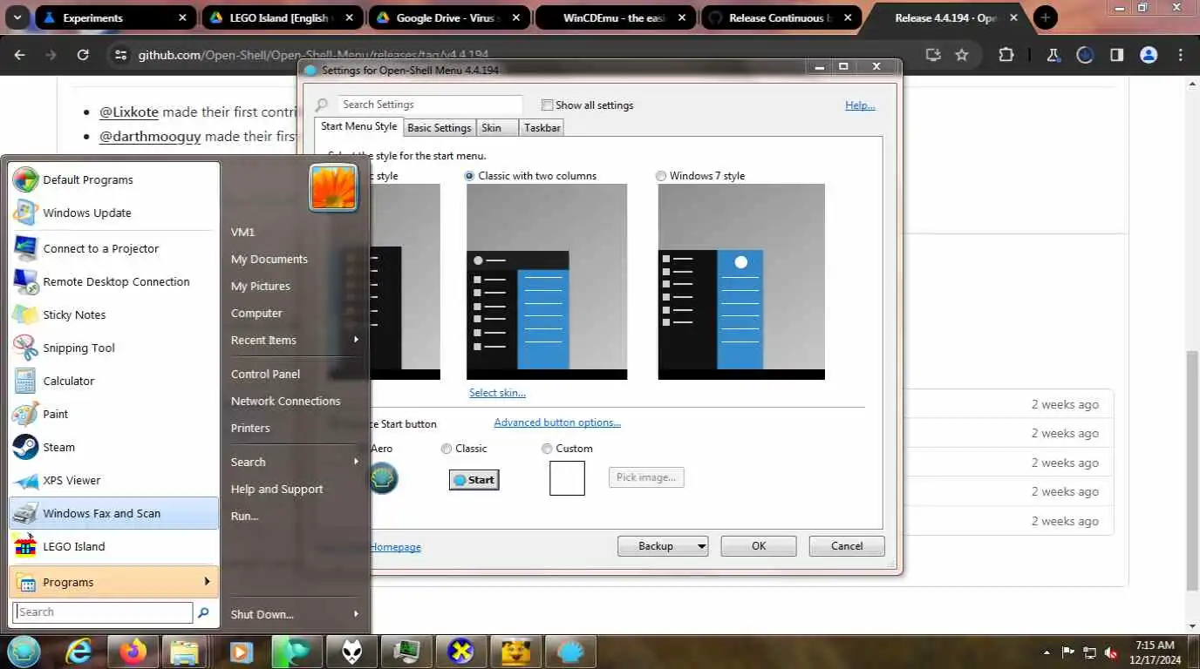Choose the Custom start button radio option
The width and height of the screenshot is (1200, 669).
pyautogui.click(x=547, y=449)
